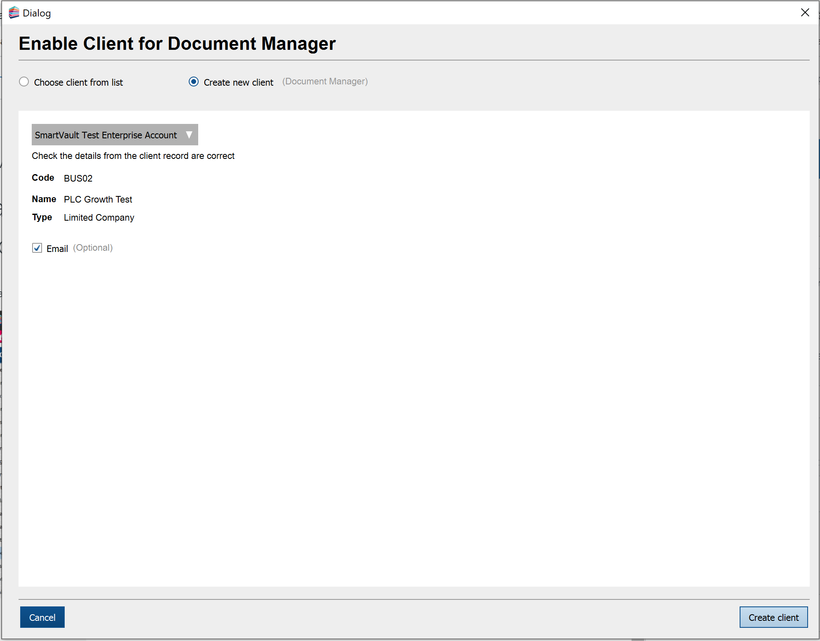This screenshot has height=641, width=820.
Task: Select the 'Choose client from list' radio button
Action: coord(24,82)
